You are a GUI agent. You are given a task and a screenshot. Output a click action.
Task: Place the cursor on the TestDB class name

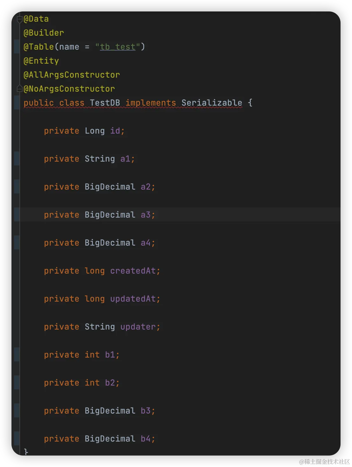coord(105,103)
